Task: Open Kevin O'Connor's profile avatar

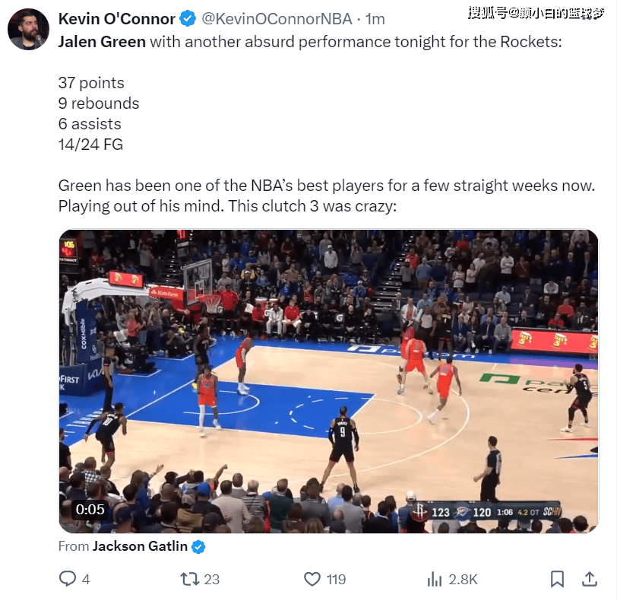Action: tap(28, 29)
